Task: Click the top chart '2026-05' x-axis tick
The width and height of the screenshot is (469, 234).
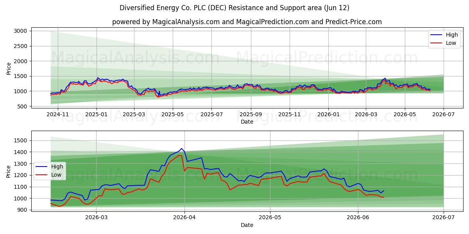Action: (405, 115)
